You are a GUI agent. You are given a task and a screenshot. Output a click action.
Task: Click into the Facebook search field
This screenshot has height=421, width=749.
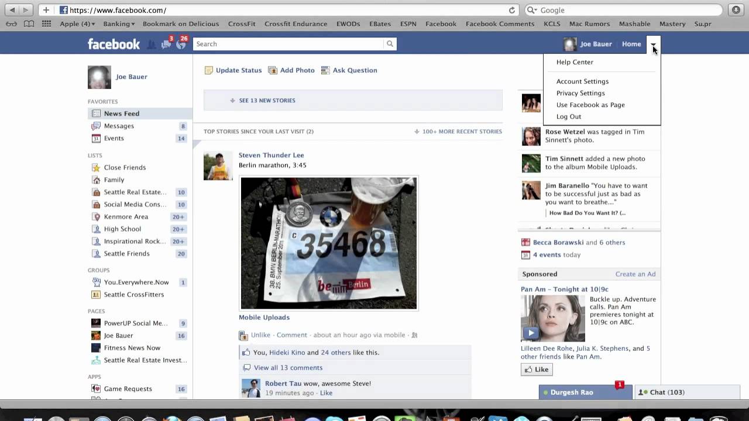(288, 44)
